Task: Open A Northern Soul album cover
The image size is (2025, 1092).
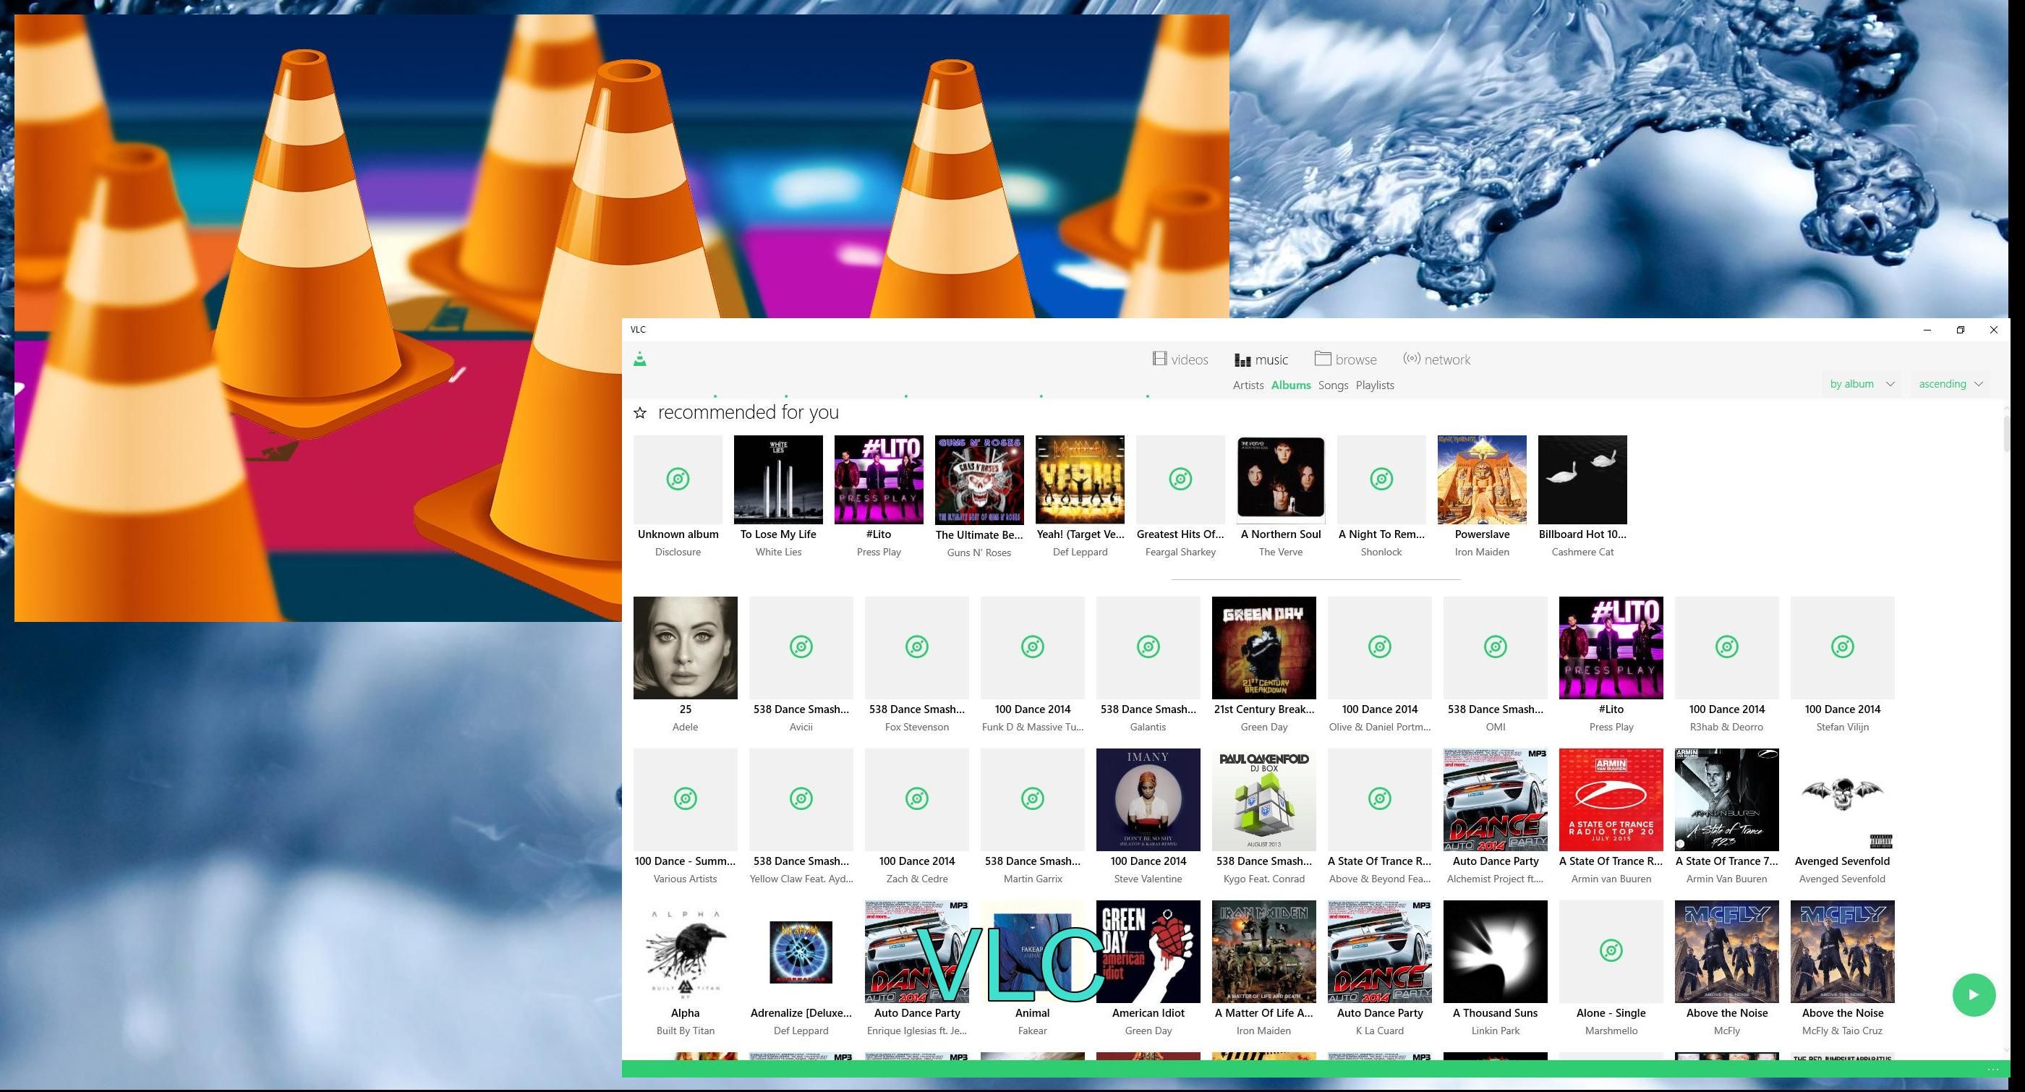Action: (x=1281, y=479)
